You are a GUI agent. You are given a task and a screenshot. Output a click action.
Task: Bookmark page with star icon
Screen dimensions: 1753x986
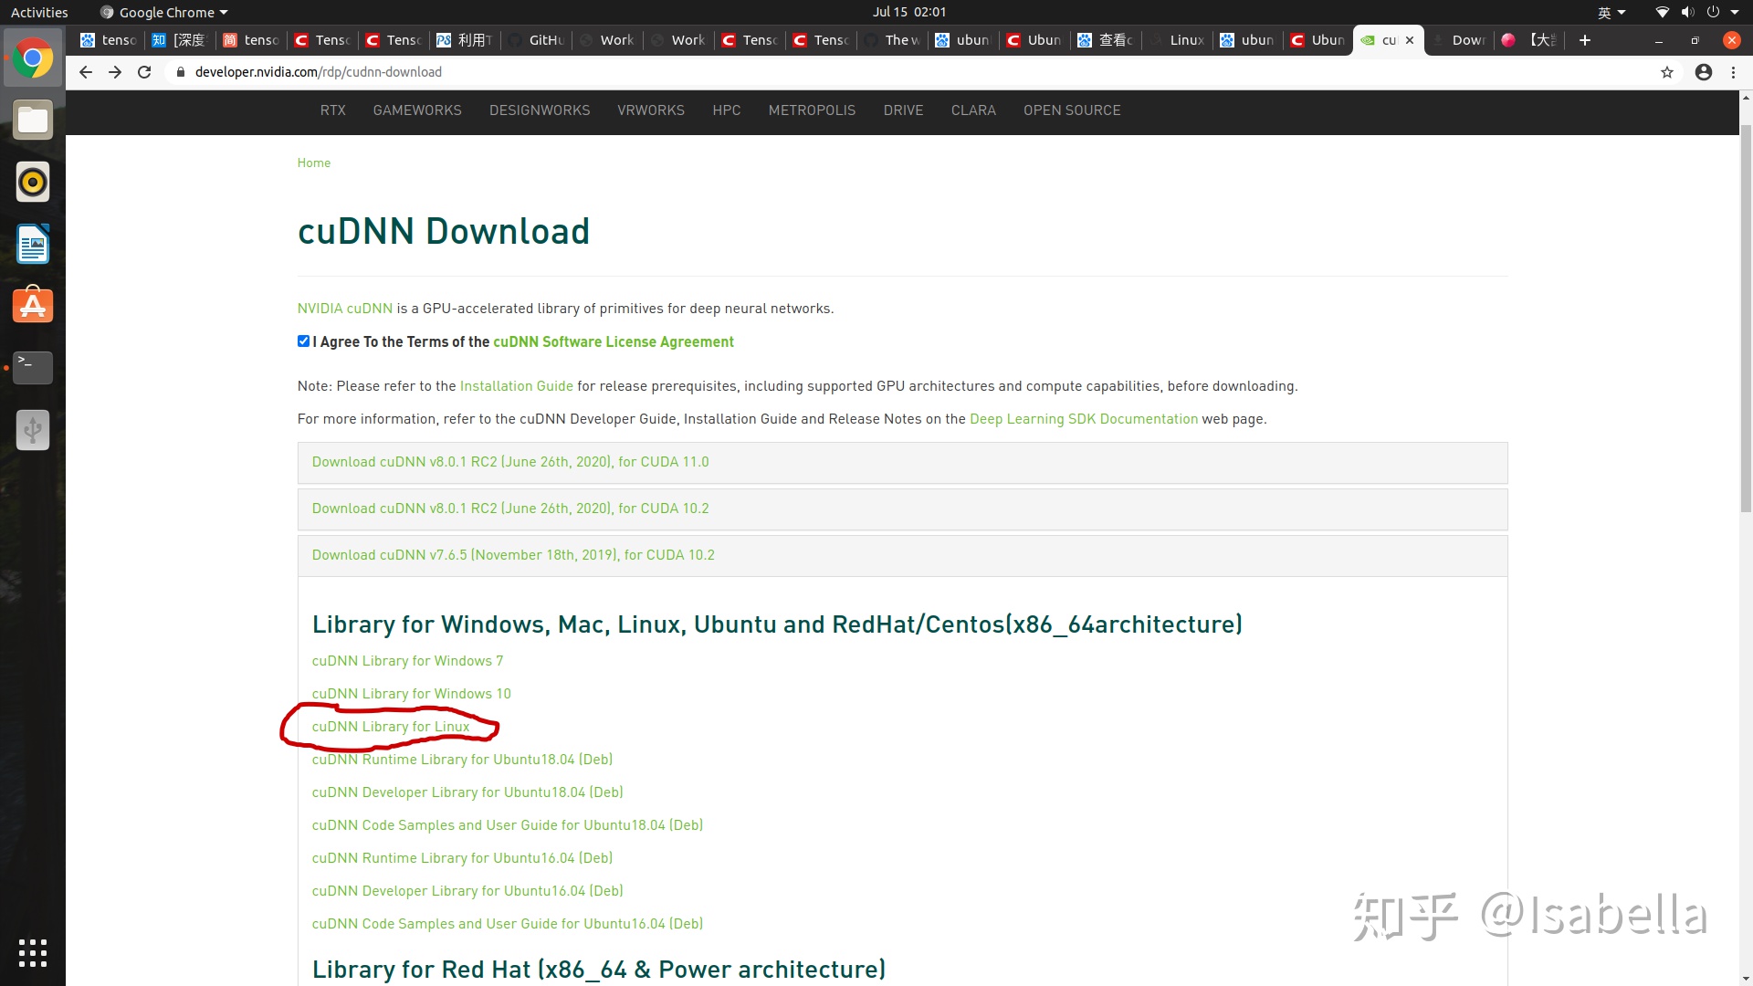[1667, 72]
